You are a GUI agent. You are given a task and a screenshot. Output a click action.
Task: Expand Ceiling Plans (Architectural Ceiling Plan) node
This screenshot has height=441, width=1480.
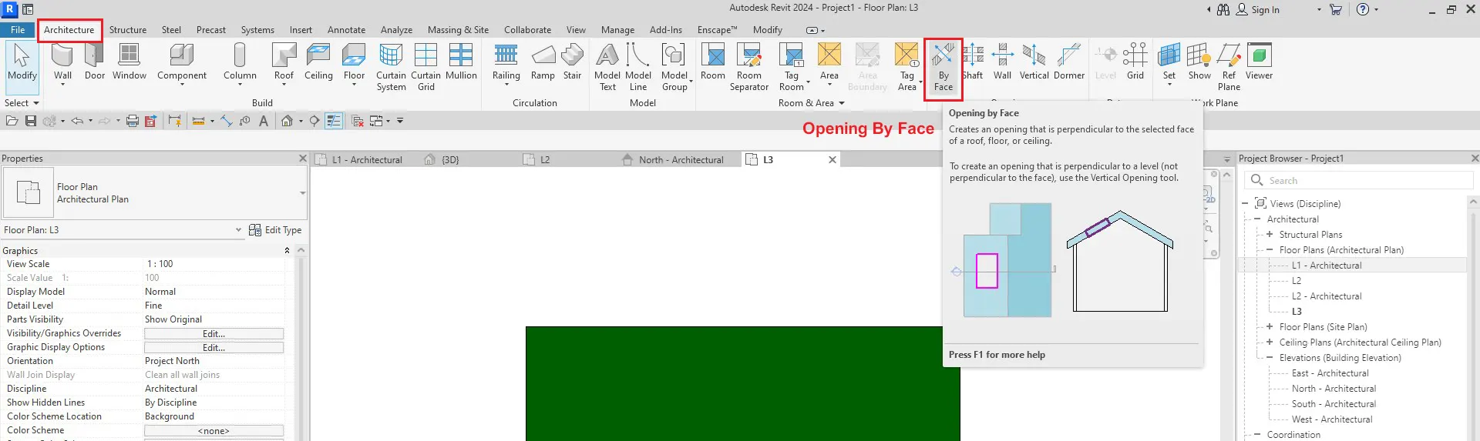[1270, 342]
